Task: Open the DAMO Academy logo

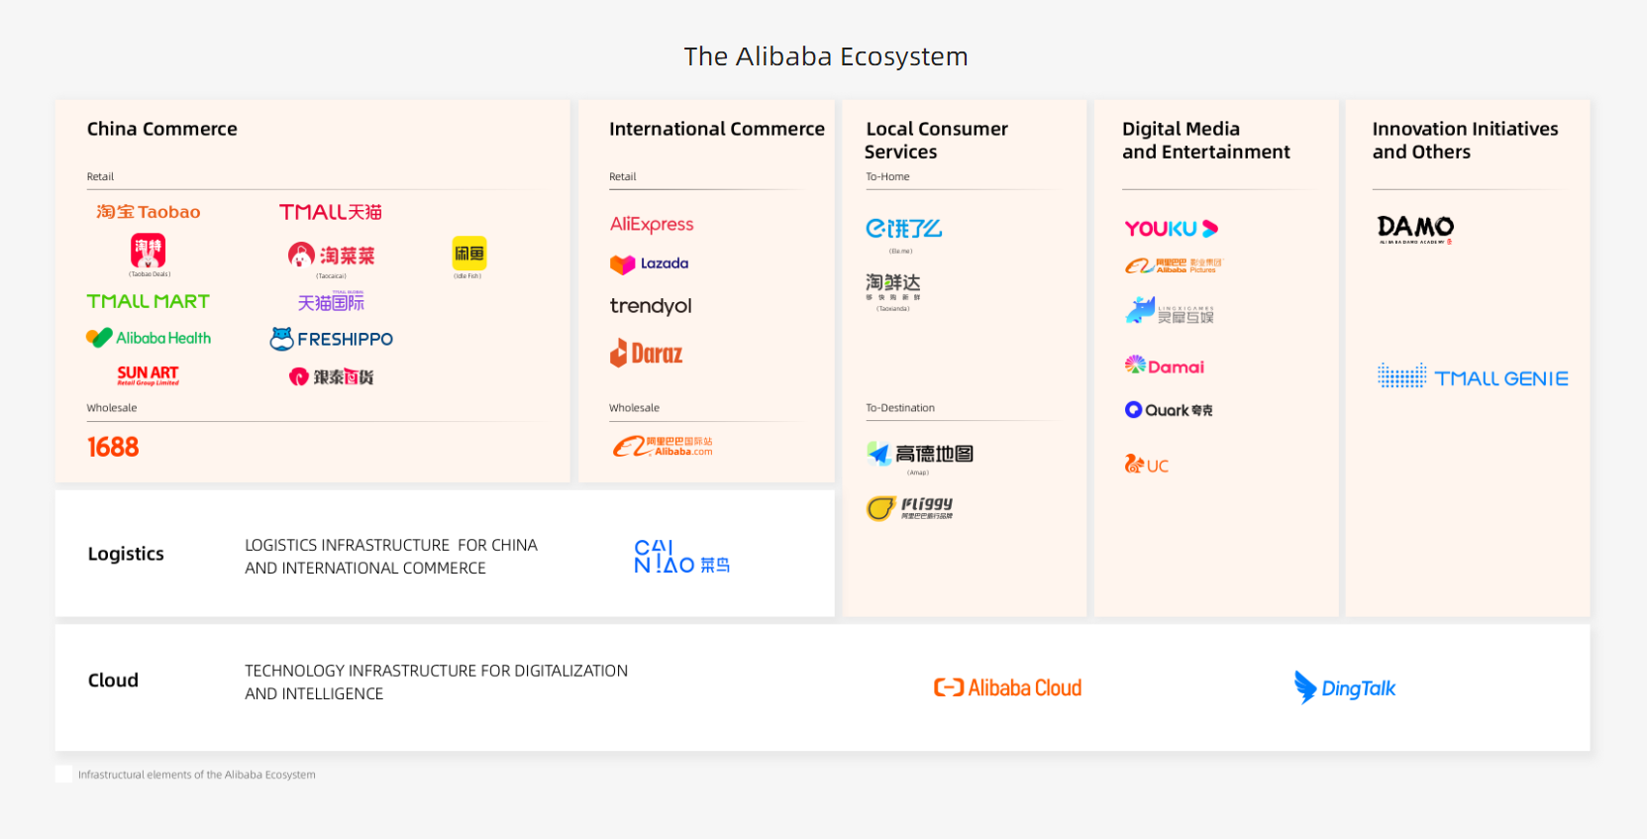Action: coord(1415,229)
